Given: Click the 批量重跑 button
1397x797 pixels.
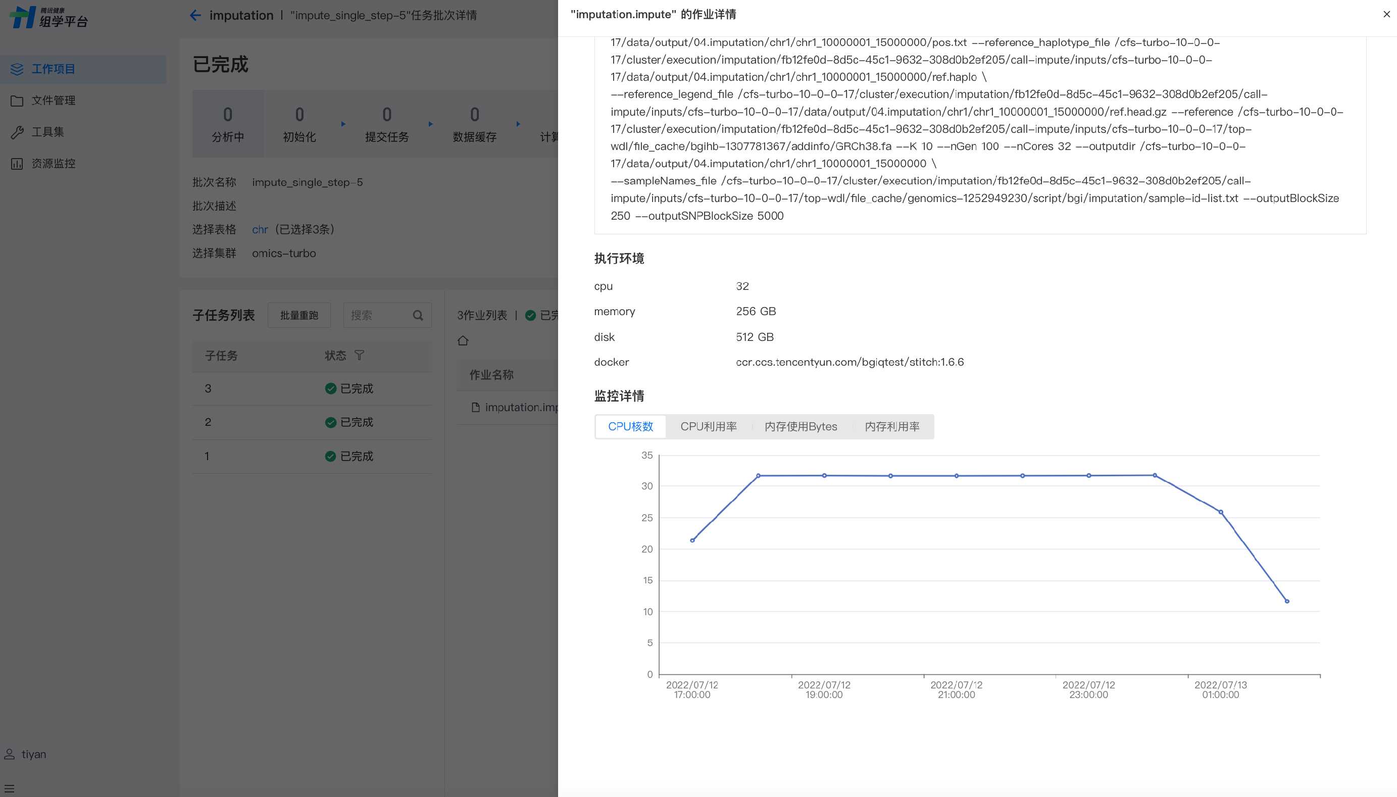Looking at the screenshot, I should click(299, 315).
